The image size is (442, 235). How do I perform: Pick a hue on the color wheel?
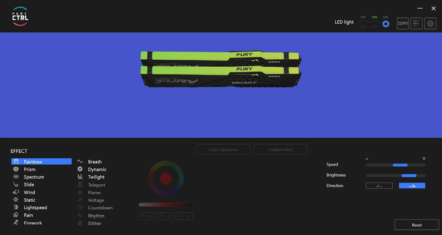pos(166,178)
